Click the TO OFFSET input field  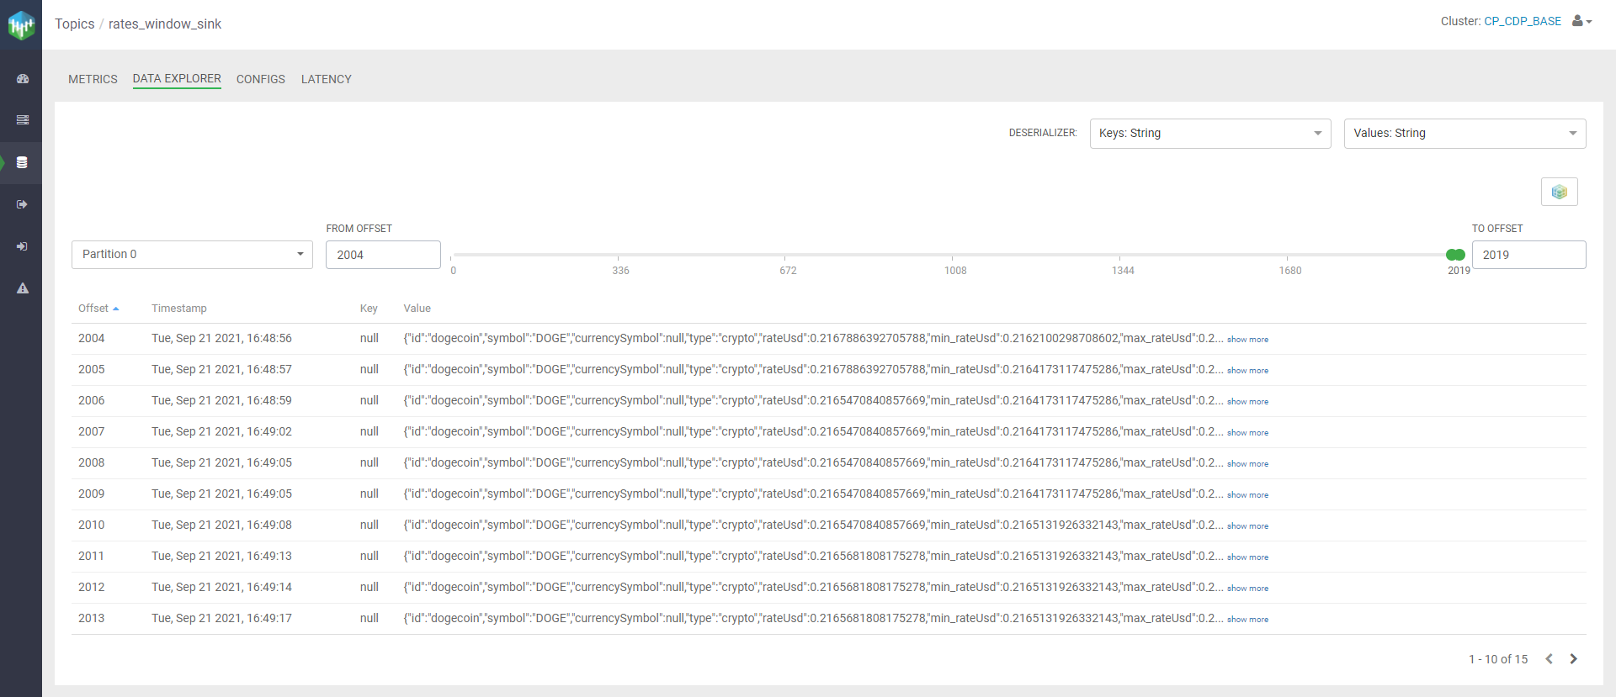[1528, 255]
